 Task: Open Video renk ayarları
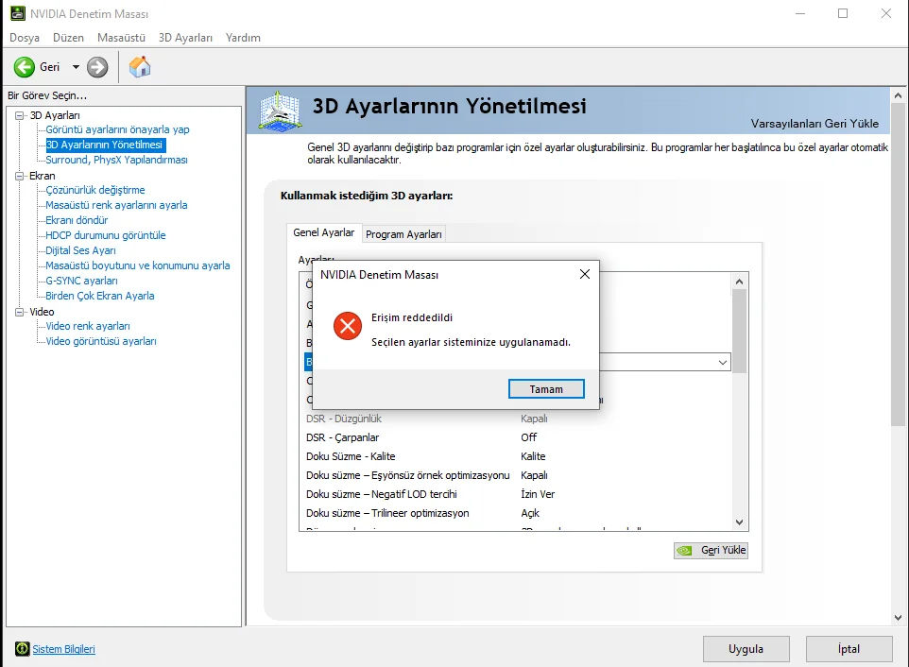pos(88,326)
